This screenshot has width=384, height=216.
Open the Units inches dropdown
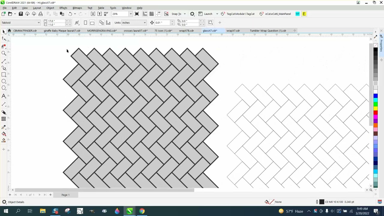pyautogui.click(x=145, y=22)
